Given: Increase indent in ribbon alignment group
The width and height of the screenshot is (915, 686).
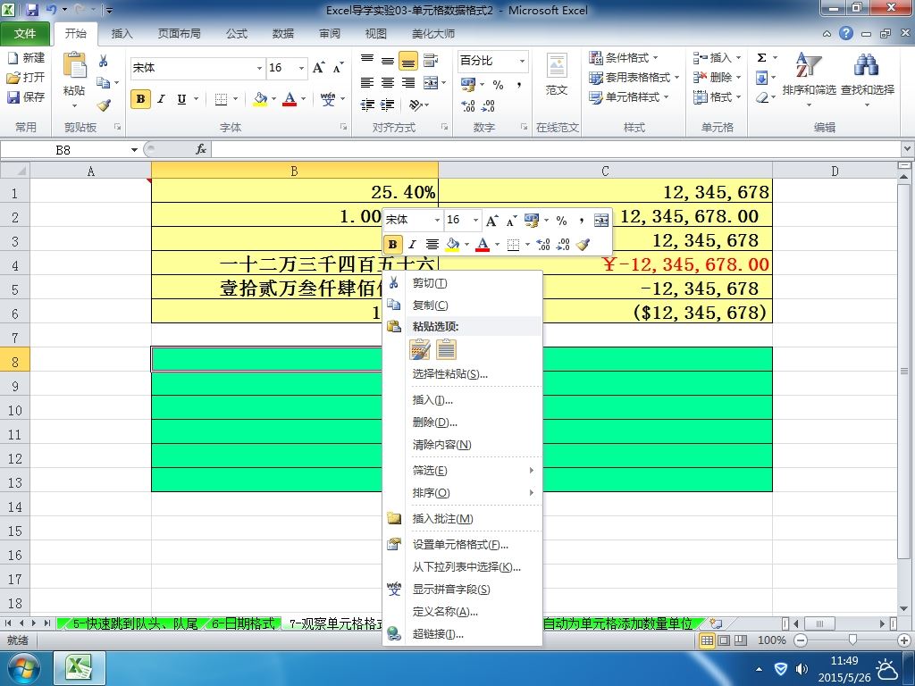Looking at the screenshot, I should click(388, 105).
